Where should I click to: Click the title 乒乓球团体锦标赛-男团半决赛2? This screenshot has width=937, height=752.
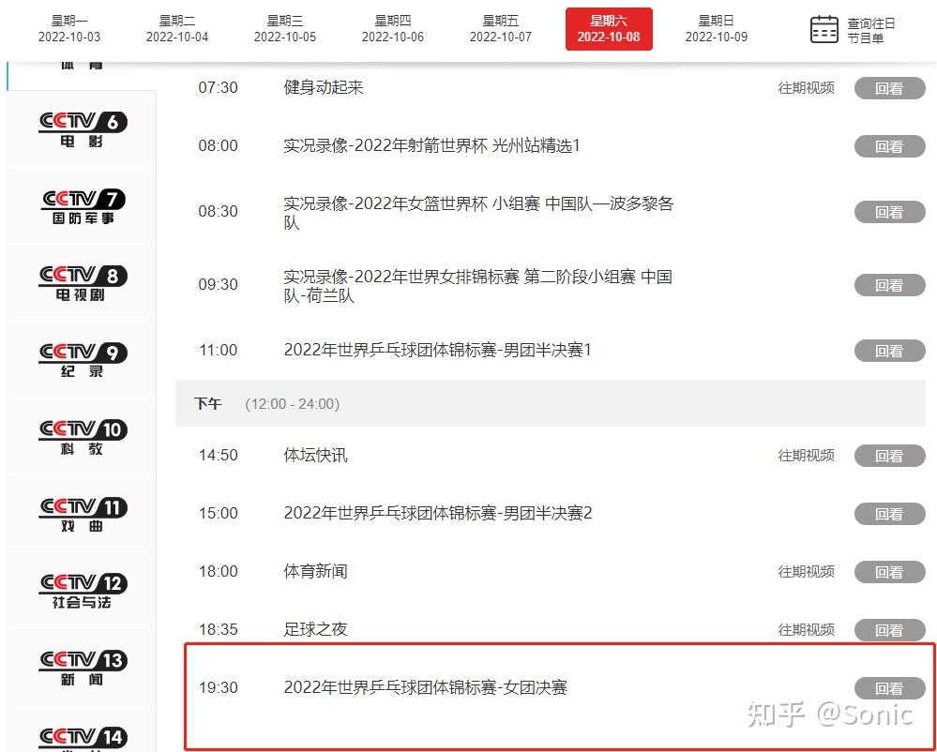pos(437,513)
